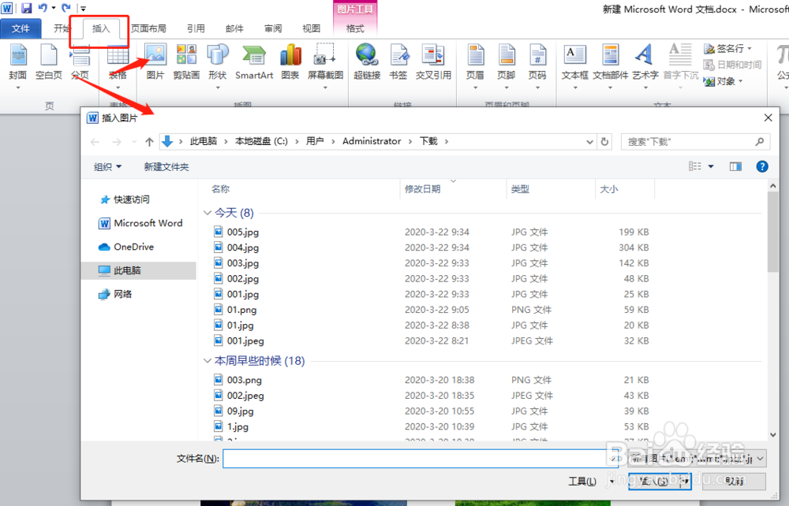
Task: Go up one folder level in dialog
Action: click(149, 142)
